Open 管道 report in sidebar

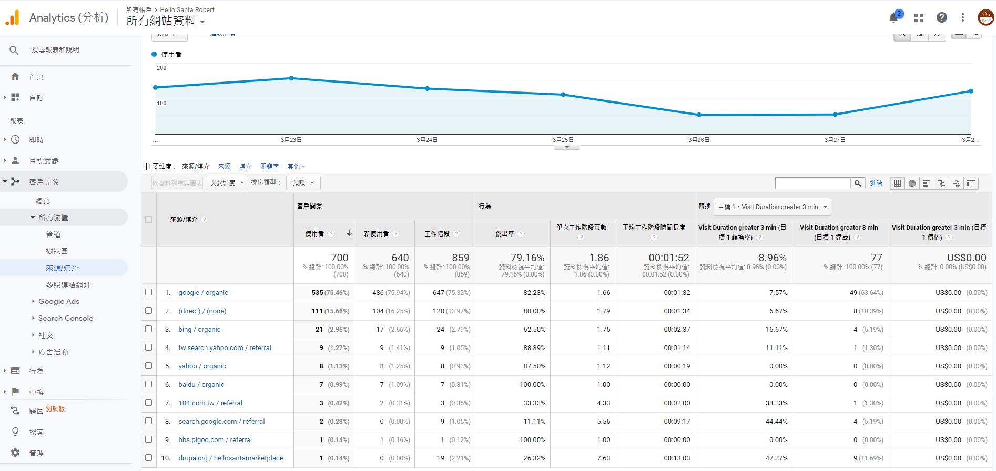point(53,234)
